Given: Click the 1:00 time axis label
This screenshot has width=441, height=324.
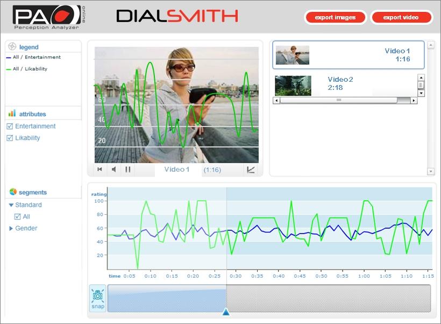Looking at the screenshot, I should coord(364,276).
